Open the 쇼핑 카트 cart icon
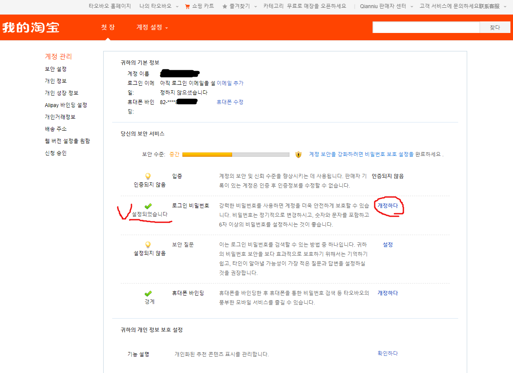Viewport: 513px width, 373px height. (x=187, y=6)
